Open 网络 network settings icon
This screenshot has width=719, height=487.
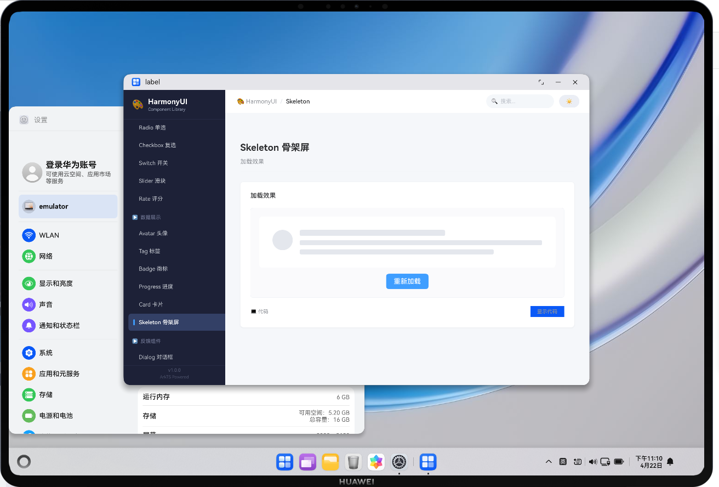tap(28, 256)
